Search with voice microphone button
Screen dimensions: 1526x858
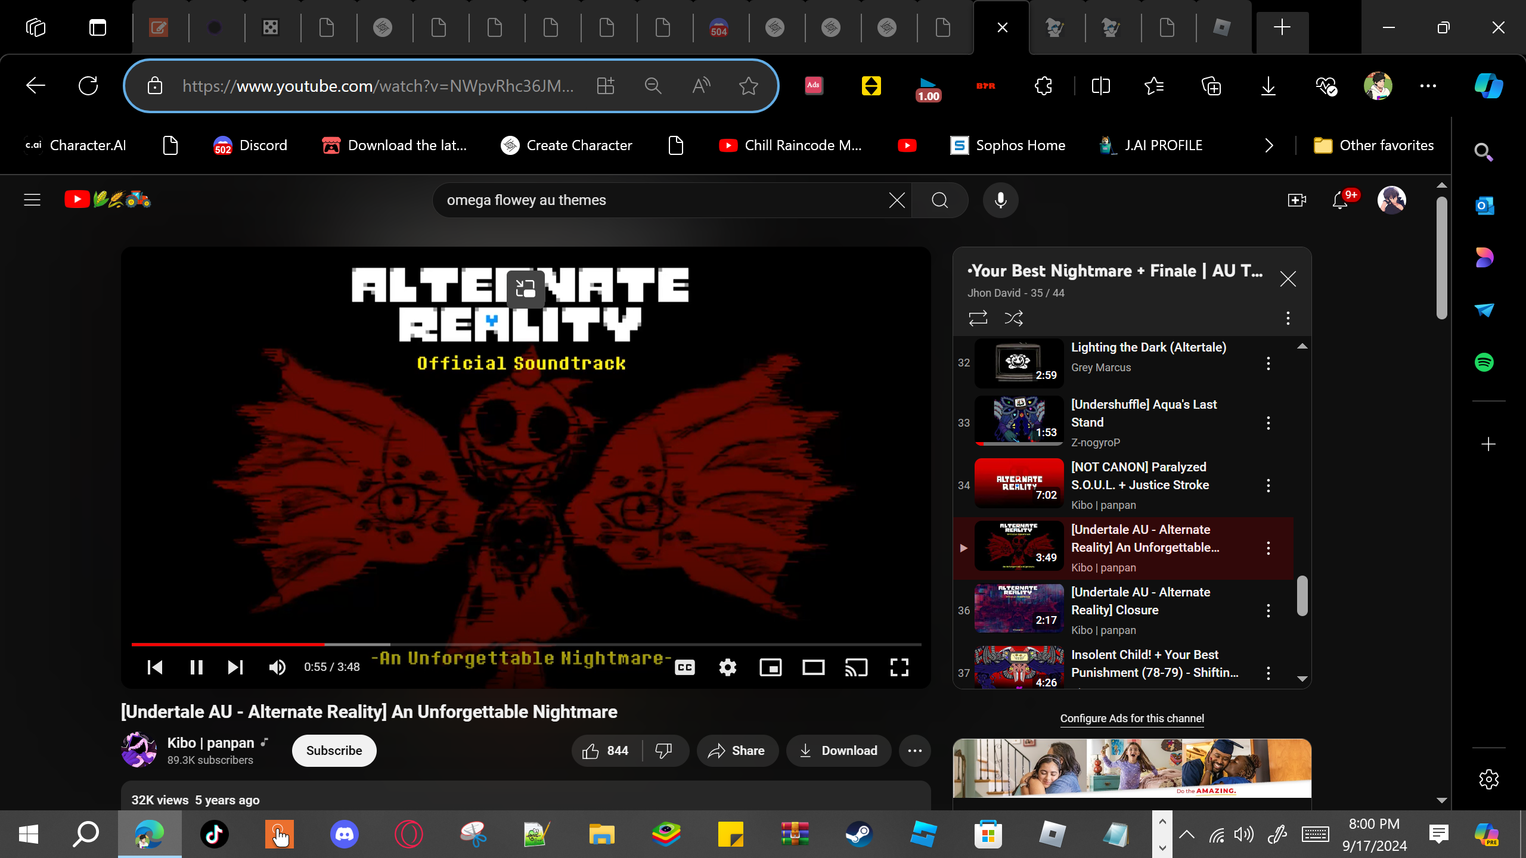[1000, 200]
